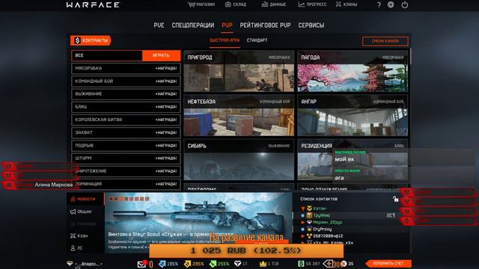Open the Данные statistics icon
The width and height of the screenshot is (479, 269).
pyautogui.click(x=264, y=4)
